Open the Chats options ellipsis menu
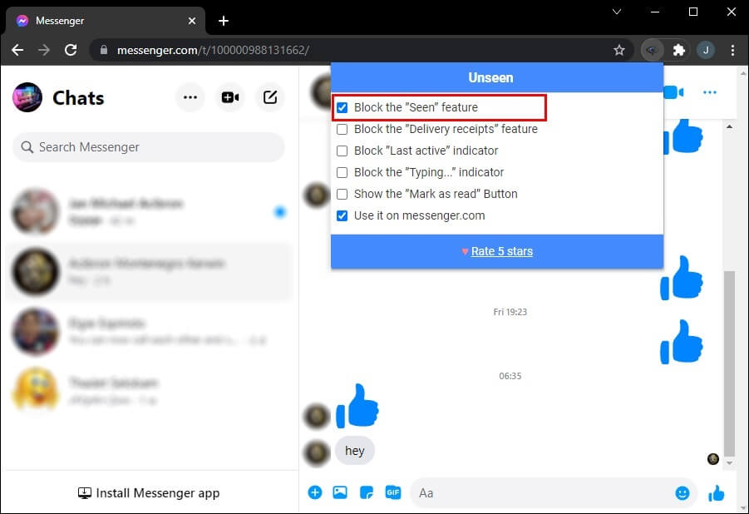The width and height of the screenshot is (749, 514). point(190,97)
